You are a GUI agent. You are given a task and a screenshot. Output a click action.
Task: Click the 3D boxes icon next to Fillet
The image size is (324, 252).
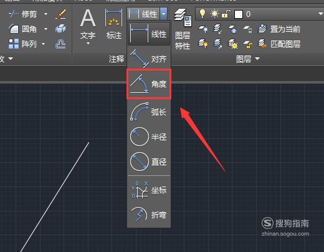point(60,29)
